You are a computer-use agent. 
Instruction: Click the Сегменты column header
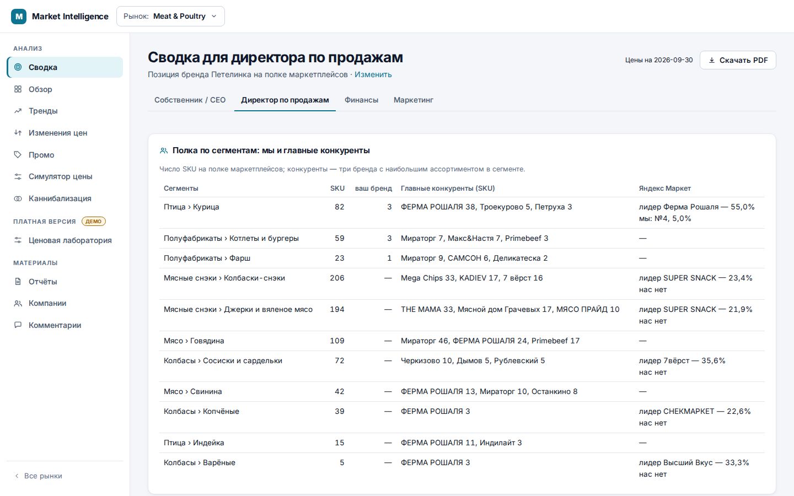(x=181, y=188)
